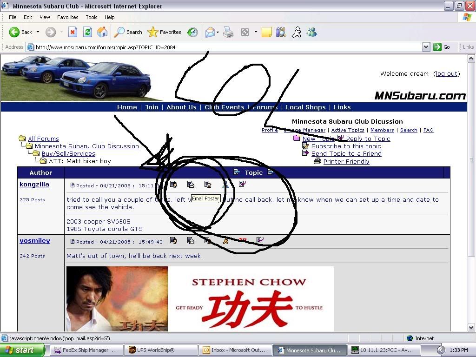Open dropdown arrow next to Edit toolbar icon

(256, 32)
